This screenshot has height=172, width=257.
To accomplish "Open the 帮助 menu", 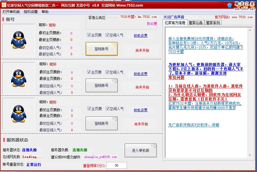I will tap(45, 12).
